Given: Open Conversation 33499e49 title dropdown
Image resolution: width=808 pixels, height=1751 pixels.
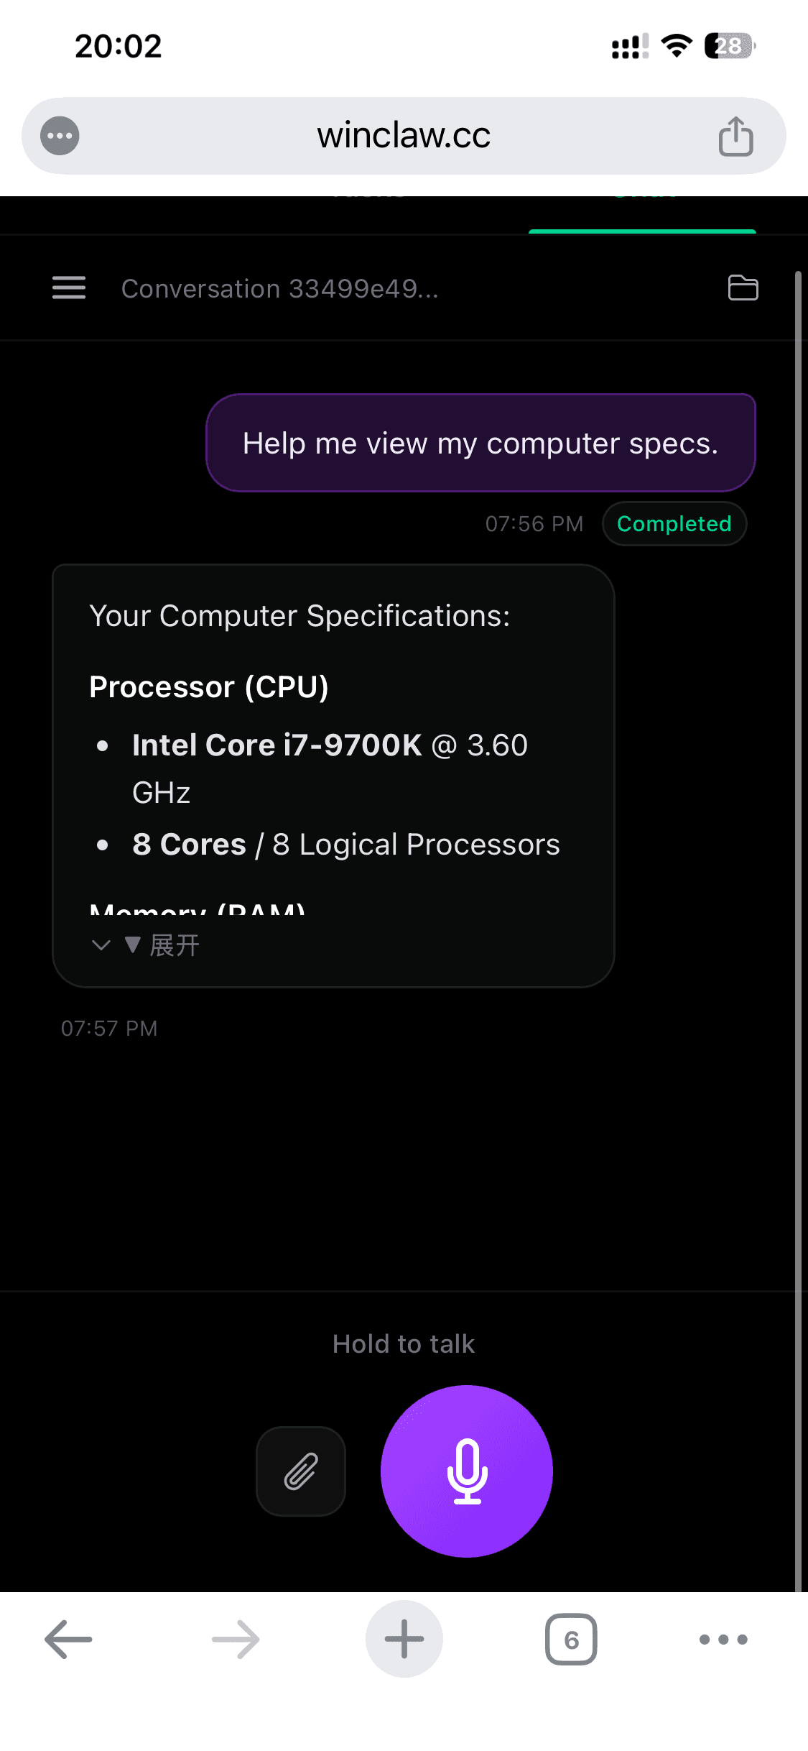Looking at the screenshot, I should [x=279, y=289].
